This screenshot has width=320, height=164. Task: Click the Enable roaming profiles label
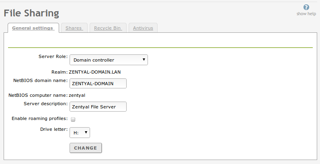(x=39, y=118)
